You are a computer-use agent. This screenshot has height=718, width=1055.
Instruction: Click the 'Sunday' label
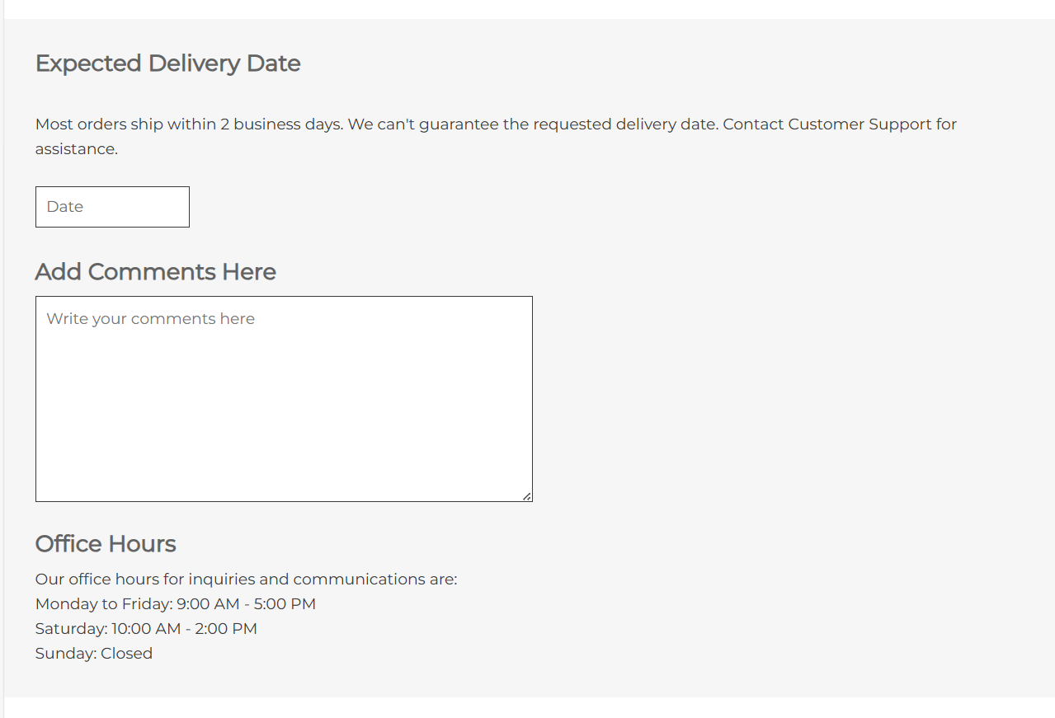pos(64,654)
